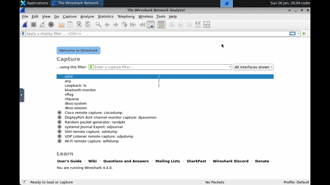This screenshot has width=330, height=185.
Task: Open the User's Guide link
Action: point(69,161)
